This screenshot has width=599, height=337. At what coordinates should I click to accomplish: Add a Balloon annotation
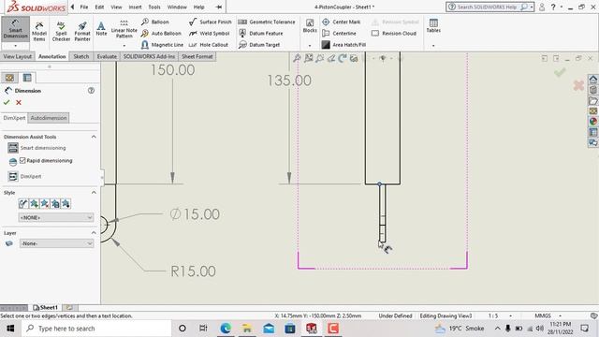155,22
